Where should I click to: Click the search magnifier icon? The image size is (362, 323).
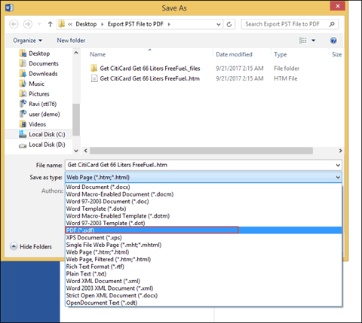(x=332, y=24)
